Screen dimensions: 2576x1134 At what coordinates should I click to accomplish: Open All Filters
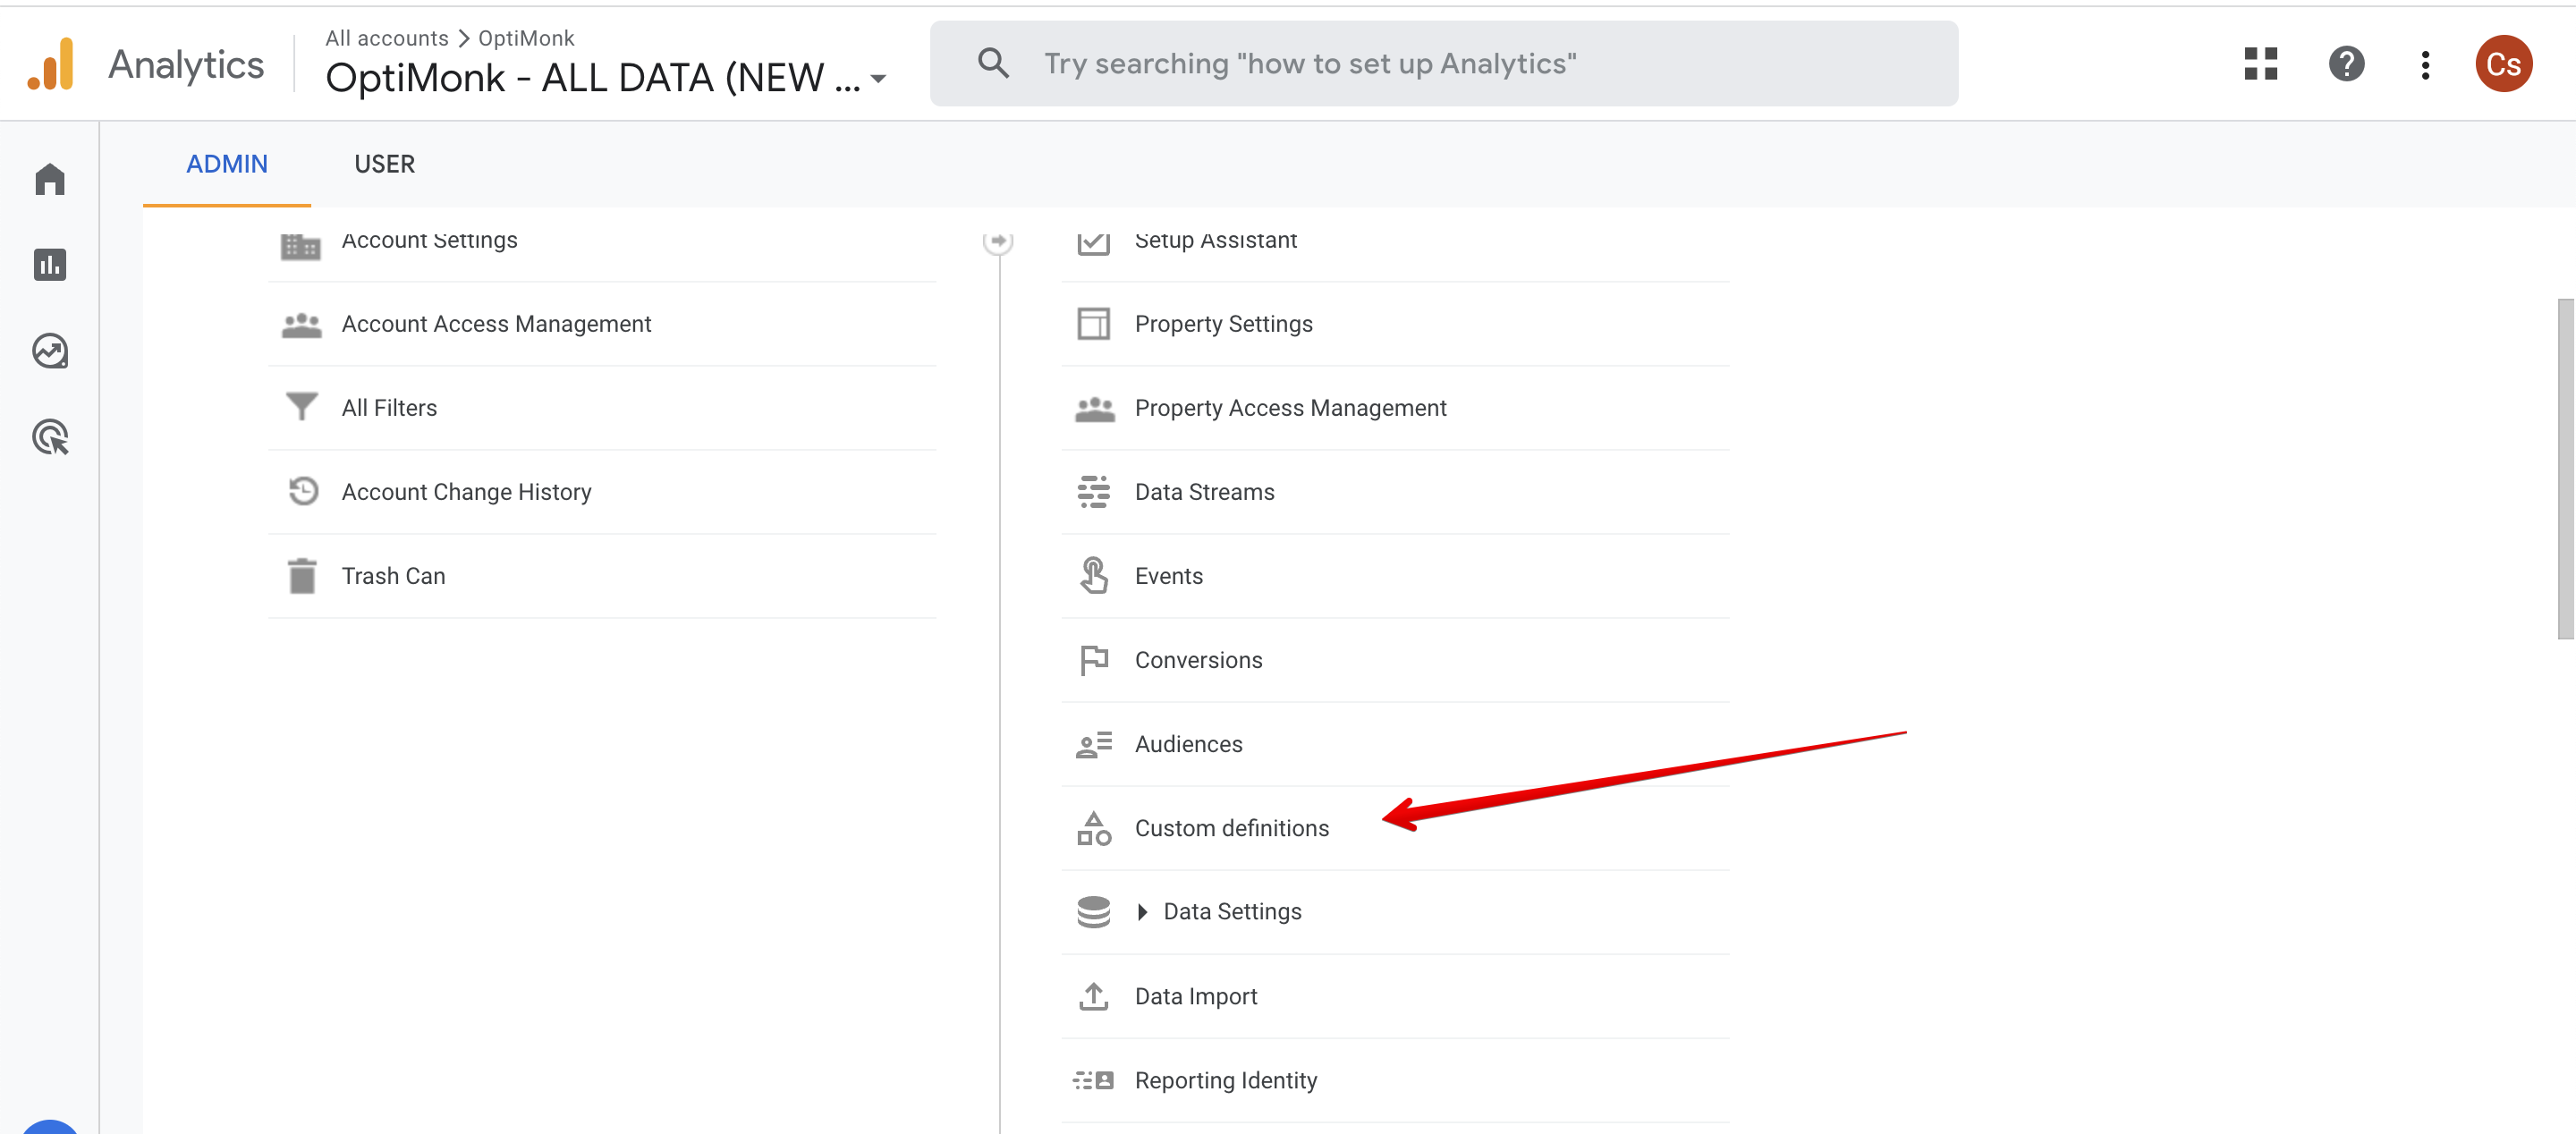[x=389, y=408]
